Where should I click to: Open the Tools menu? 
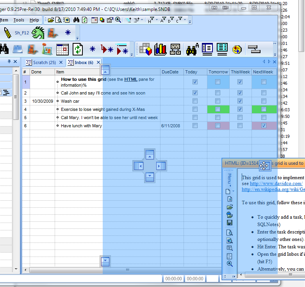19,20
